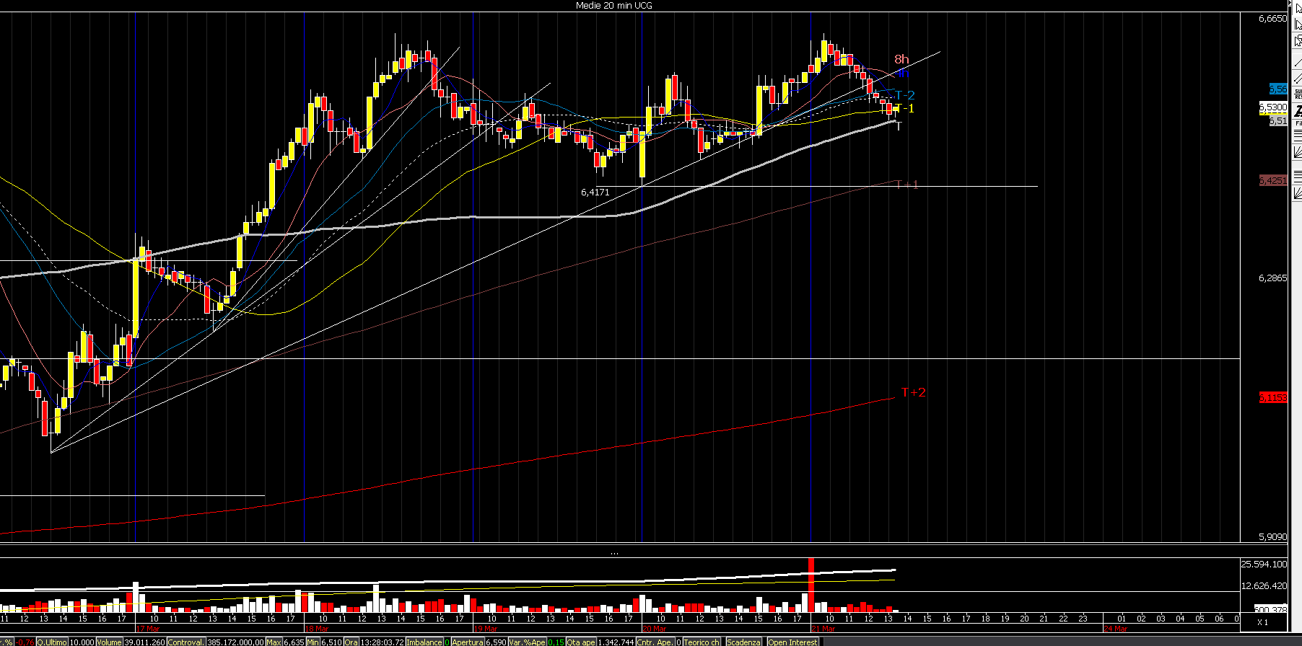Viewport: 1302px width, 646px height.
Task: Click the Qta ape label
Action: coord(581,642)
